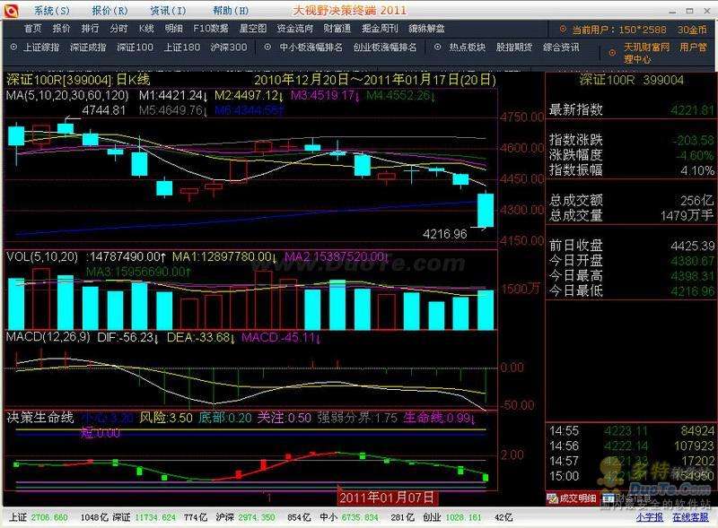Click the 总成交额 256亿 row
Image resolution: width=718 pixels, height=528 pixels.
632,201
